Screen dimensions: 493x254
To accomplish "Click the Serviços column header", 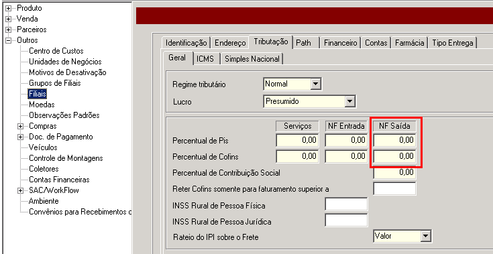I will click(x=297, y=126).
